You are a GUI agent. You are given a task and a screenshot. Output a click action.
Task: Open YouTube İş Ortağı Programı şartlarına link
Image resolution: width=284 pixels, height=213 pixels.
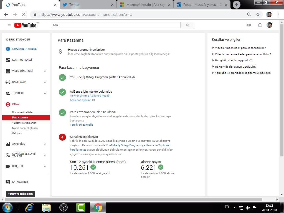point(130,145)
